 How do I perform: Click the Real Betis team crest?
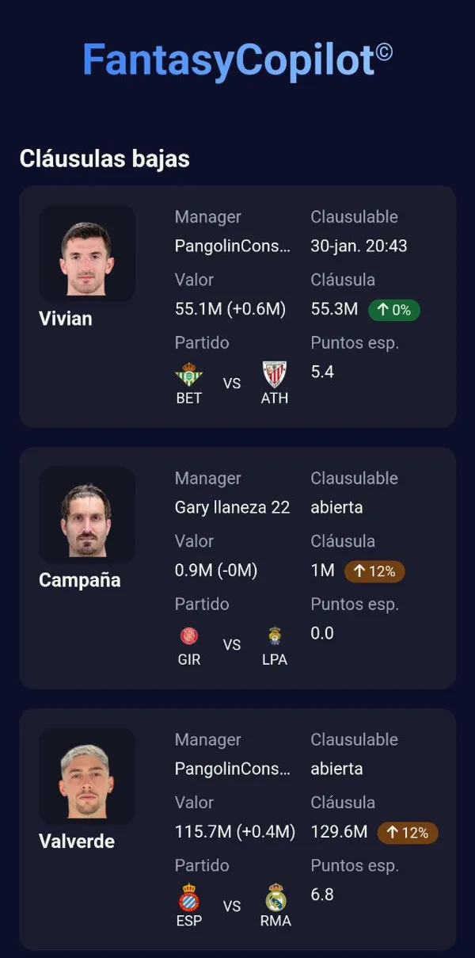click(188, 374)
